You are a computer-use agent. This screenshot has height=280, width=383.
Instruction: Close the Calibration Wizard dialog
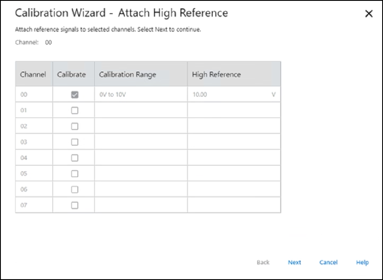pos(369,14)
